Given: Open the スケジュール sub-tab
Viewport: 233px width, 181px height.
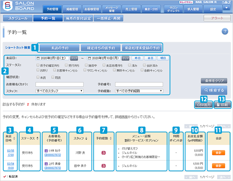Looking at the screenshot, I should 18,18.
